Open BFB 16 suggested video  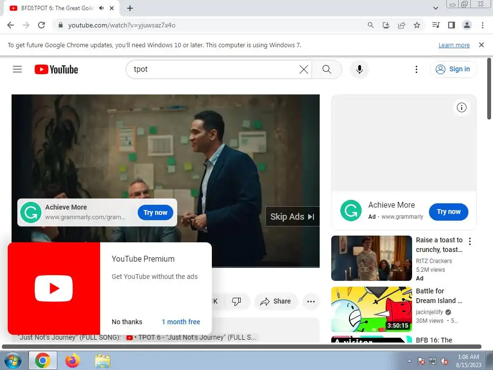pyautogui.click(x=434, y=340)
